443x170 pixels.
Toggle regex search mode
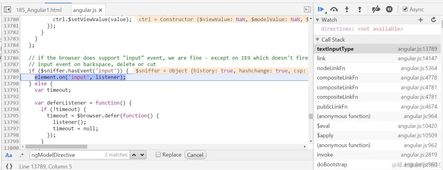pyautogui.click(x=21, y=155)
